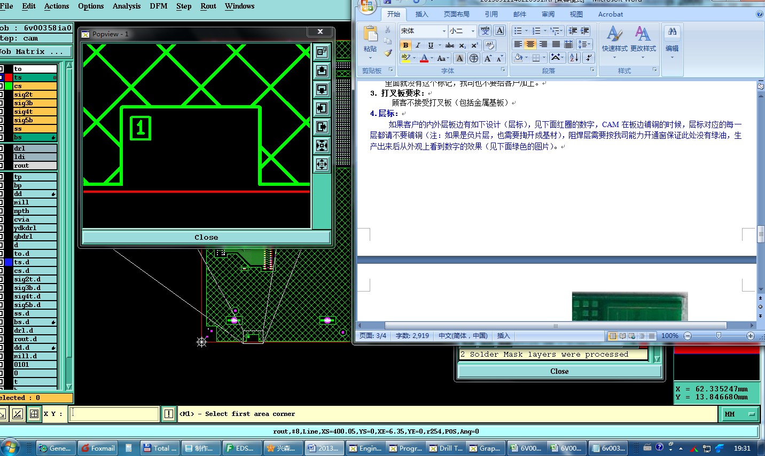The height and width of the screenshot is (456, 765).
Task: Click show paragraph marks icon
Action: click(589, 58)
